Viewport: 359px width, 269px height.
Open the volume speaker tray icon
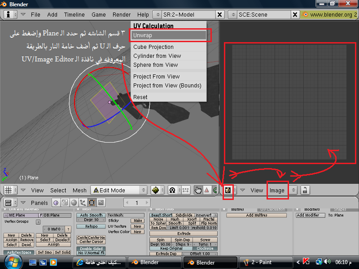click(x=328, y=261)
